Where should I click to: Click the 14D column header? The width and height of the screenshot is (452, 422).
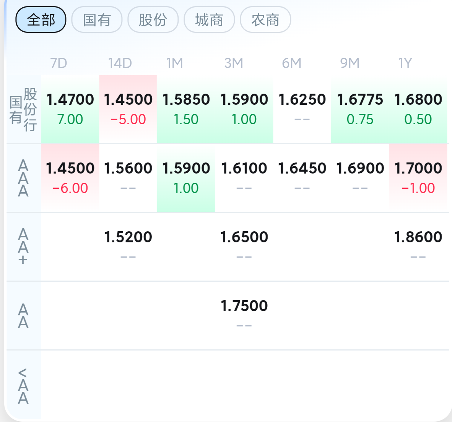(x=120, y=63)
